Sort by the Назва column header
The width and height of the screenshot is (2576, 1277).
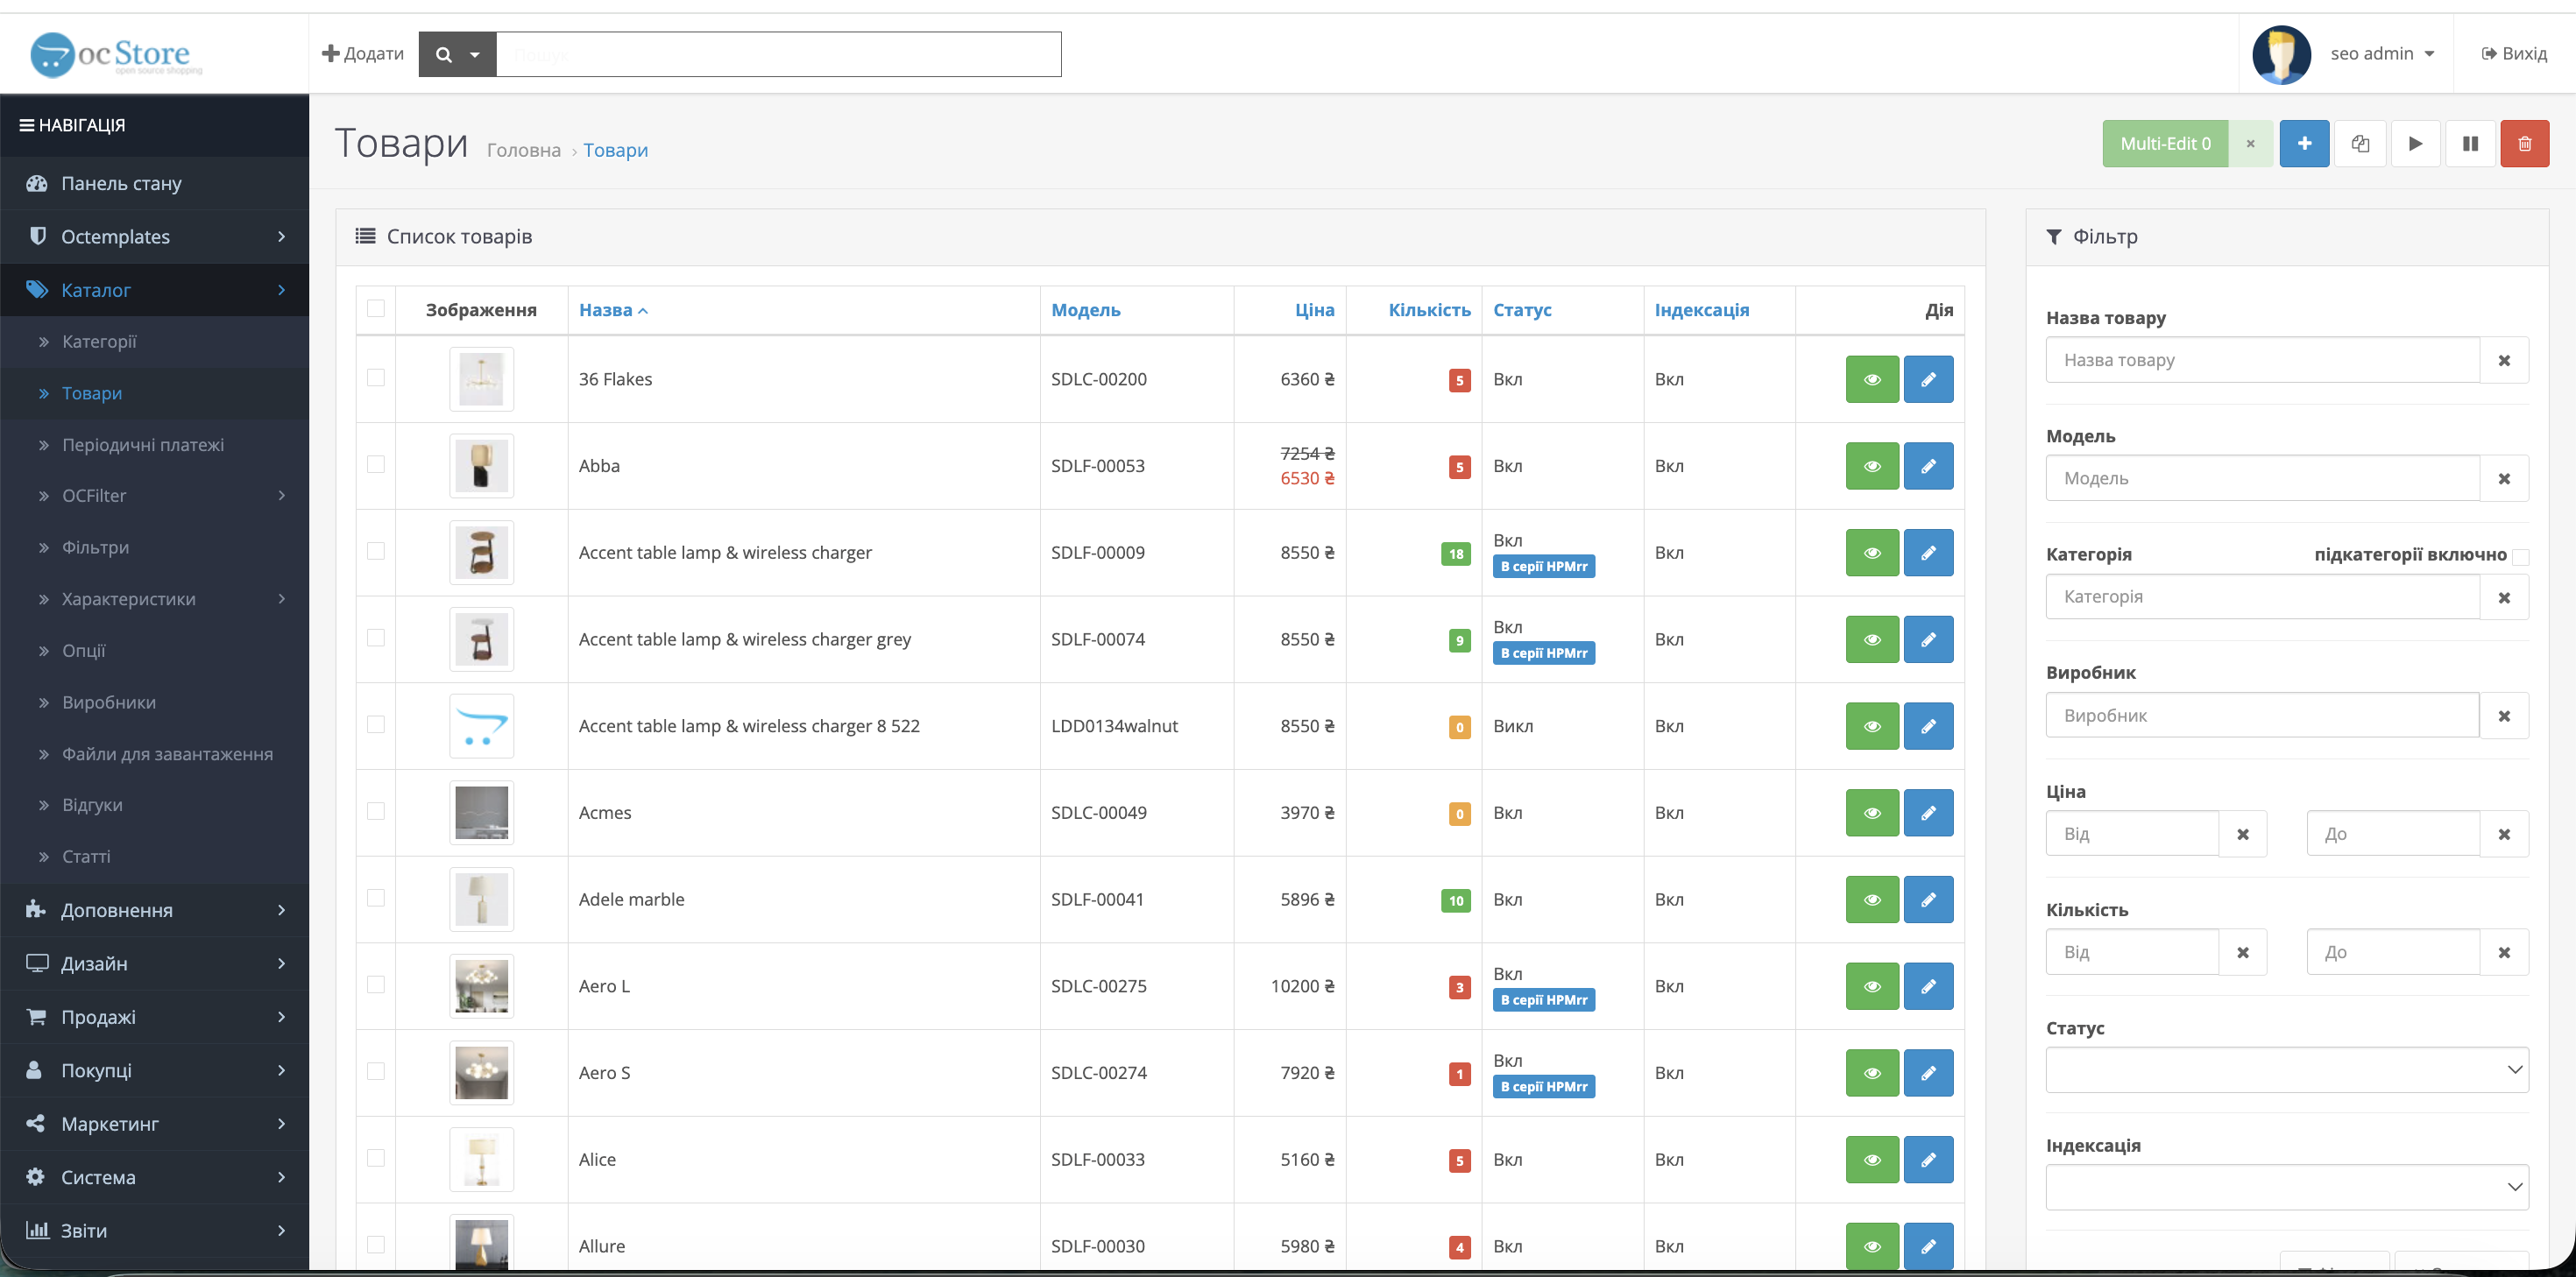pyautogui.click(x=613, y=310)
